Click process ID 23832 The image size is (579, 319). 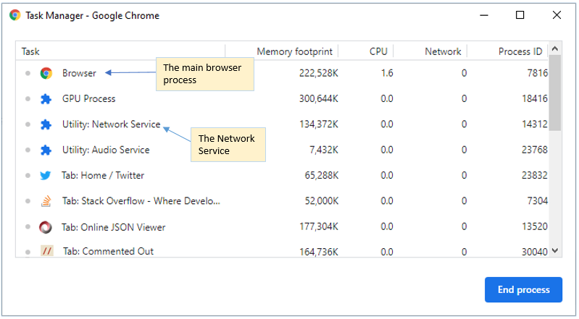534,175
